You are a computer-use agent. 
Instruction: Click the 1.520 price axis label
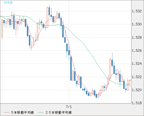tap(137, 90)
